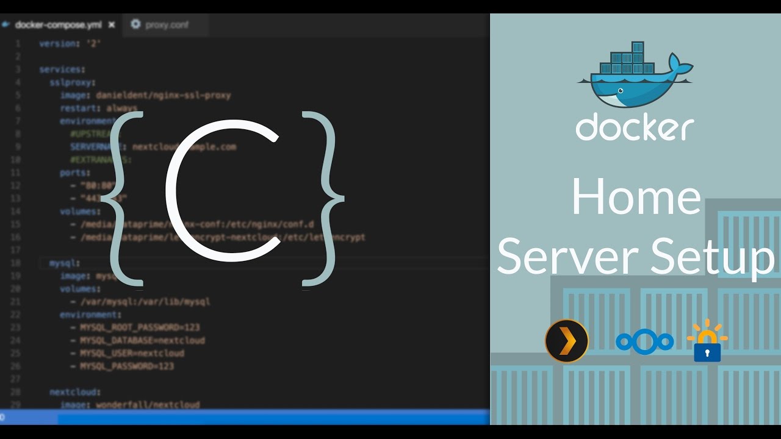
Task: Switch to the docker-compose.yml tab
Action: [58, 25]
